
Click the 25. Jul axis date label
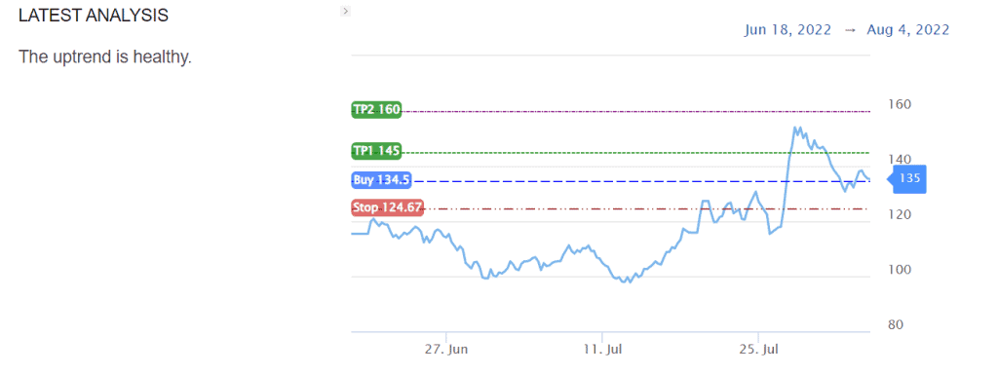[758, 350]
